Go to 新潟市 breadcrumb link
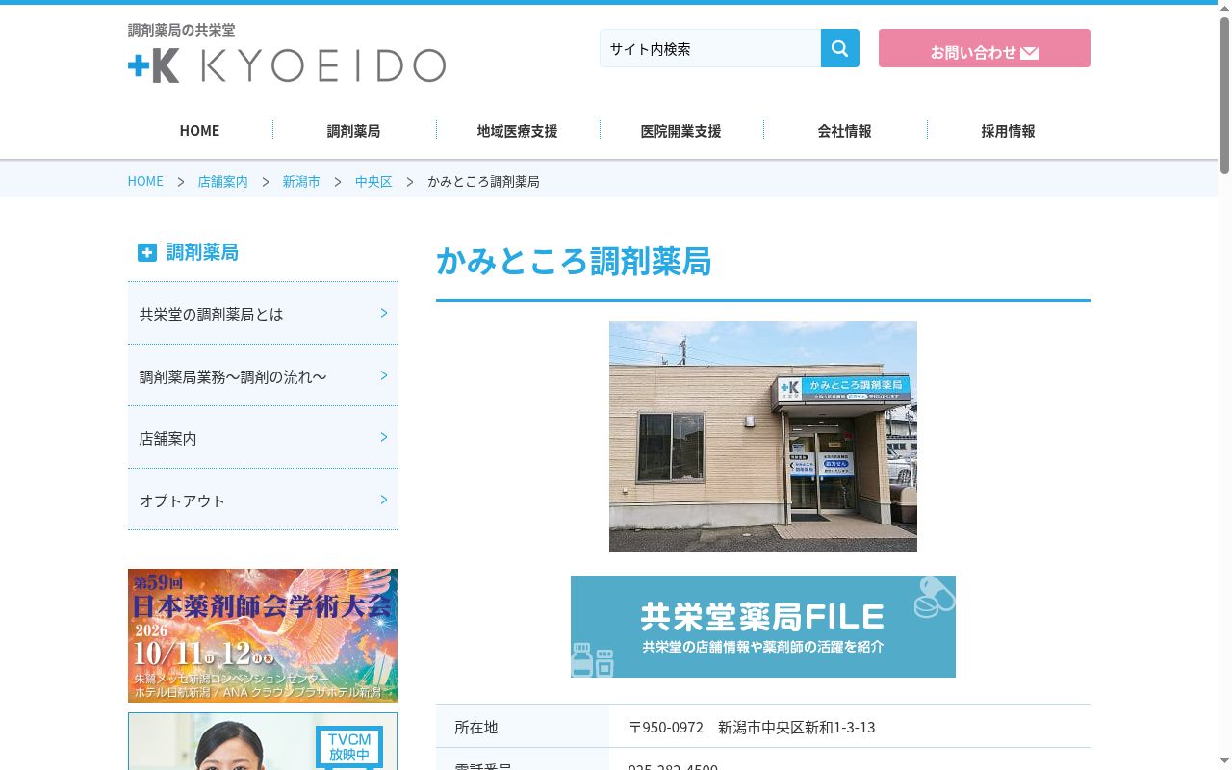 point(301,181)
